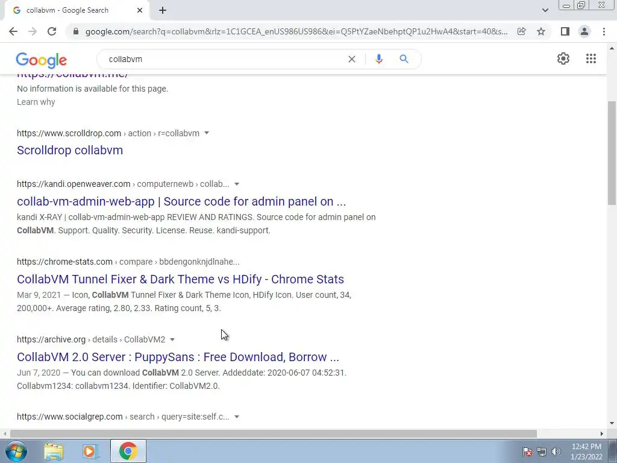617x463 pixels.
Task: Open the Chrome profile avatar
Action: pyautogui.click(x=584, y=31)
